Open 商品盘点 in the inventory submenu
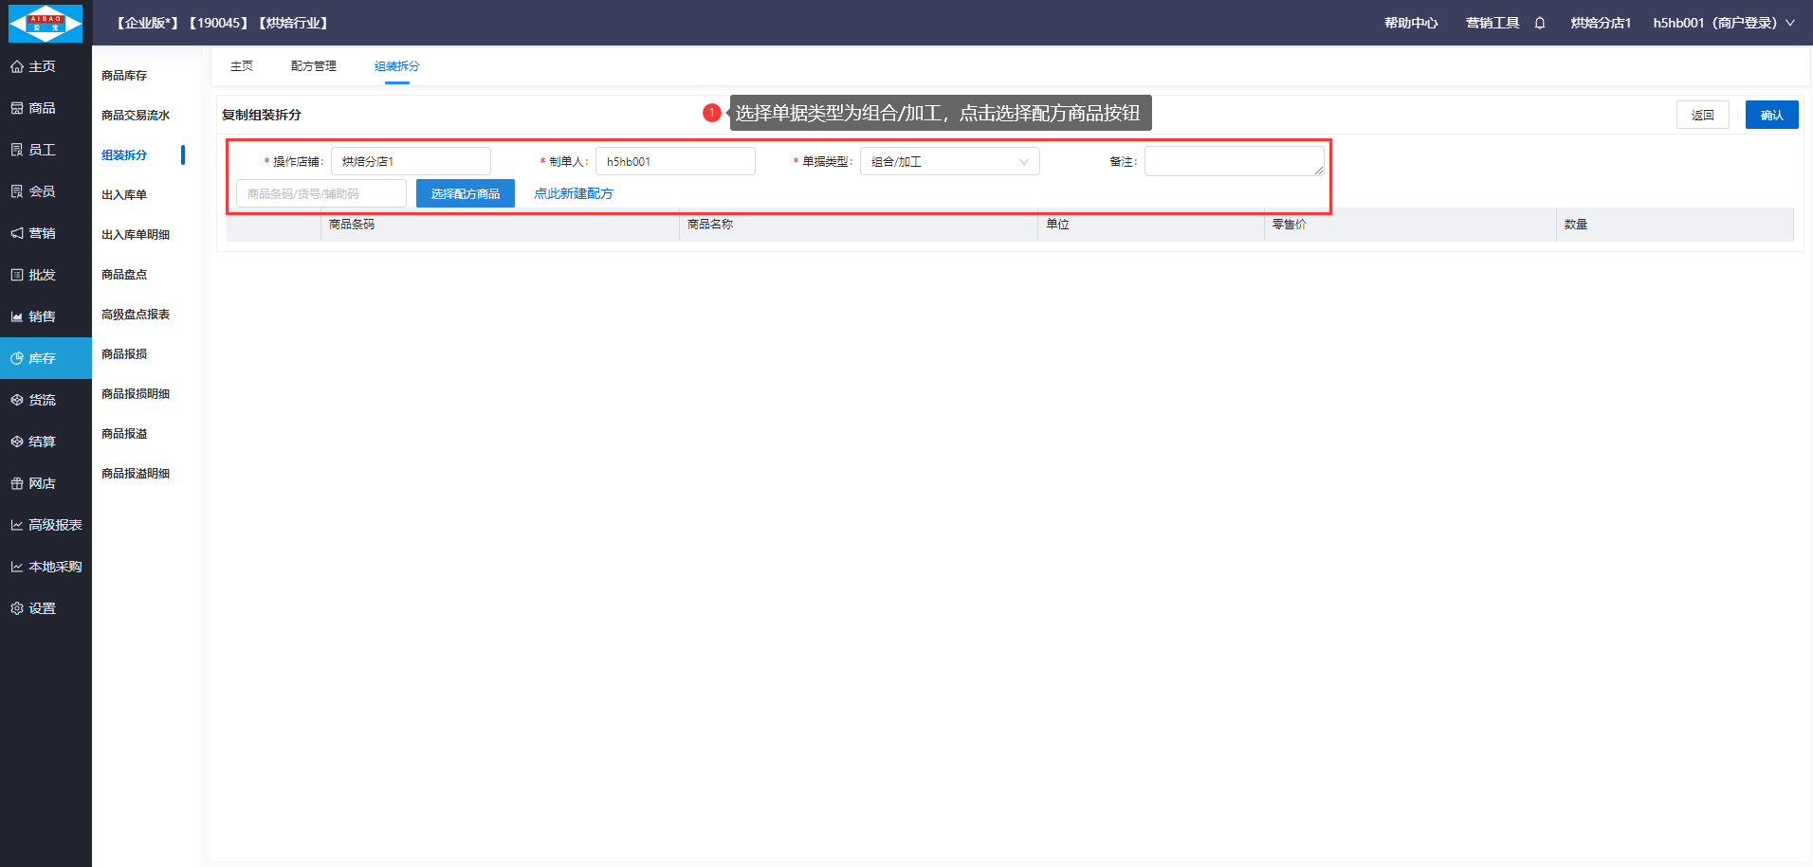Viewport: 1813px width, 867px height. click(124, 275)
